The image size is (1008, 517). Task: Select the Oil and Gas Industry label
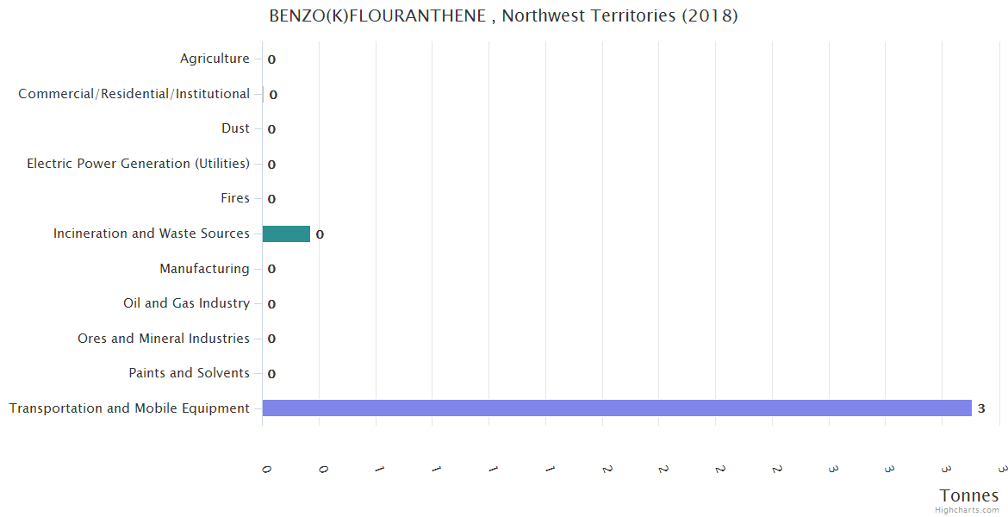(186, 303)
